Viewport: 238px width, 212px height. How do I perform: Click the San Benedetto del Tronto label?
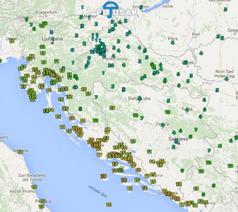tap(32, 178)
